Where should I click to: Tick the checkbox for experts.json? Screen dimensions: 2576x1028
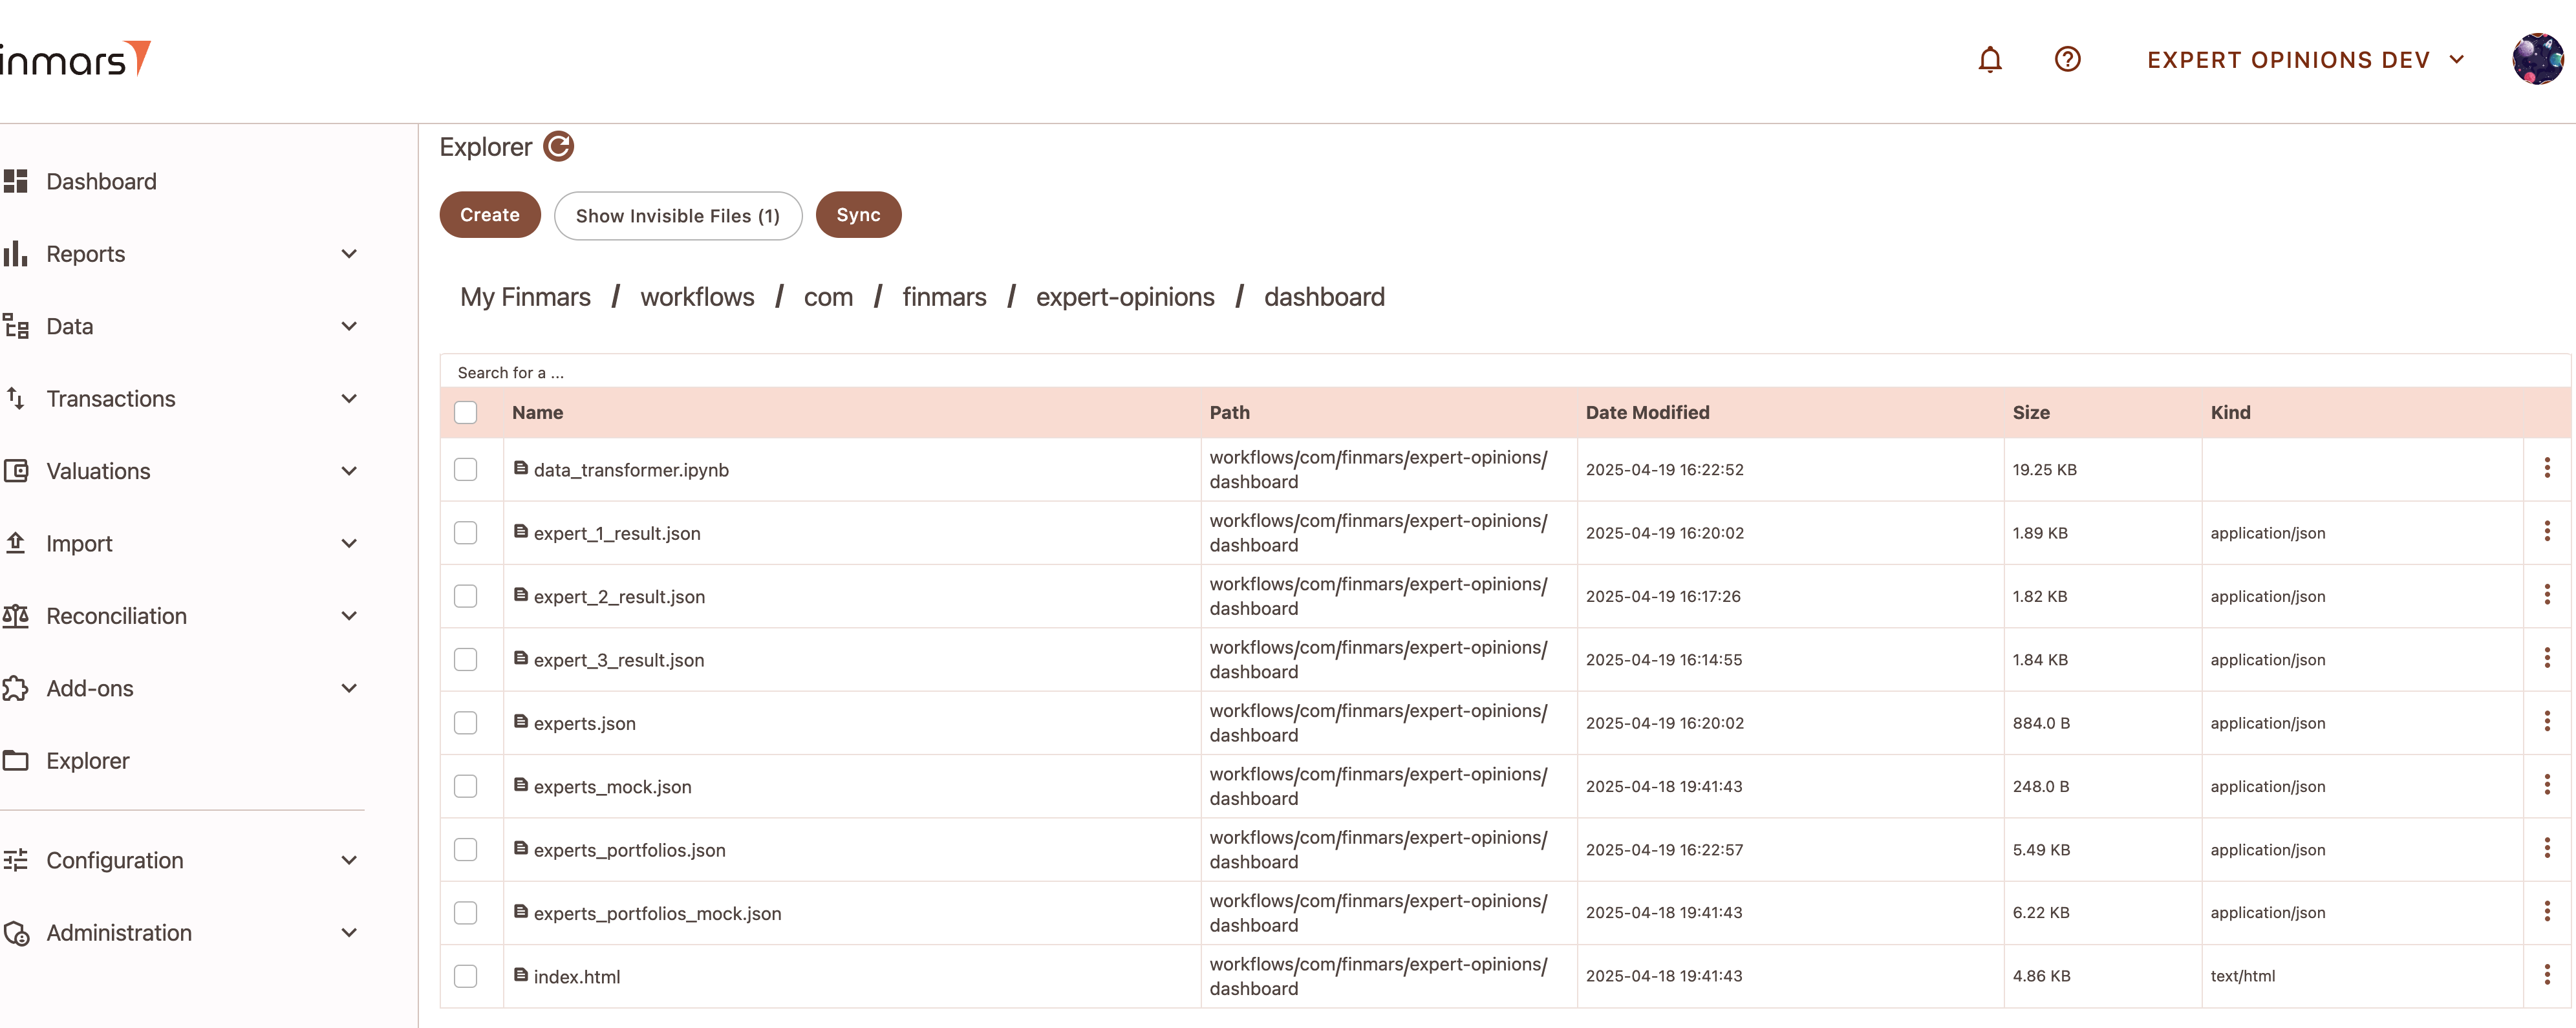click(466, 723)
